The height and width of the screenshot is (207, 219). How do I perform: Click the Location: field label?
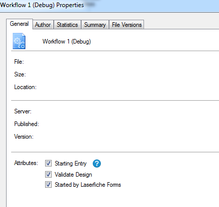click(25, 87)
